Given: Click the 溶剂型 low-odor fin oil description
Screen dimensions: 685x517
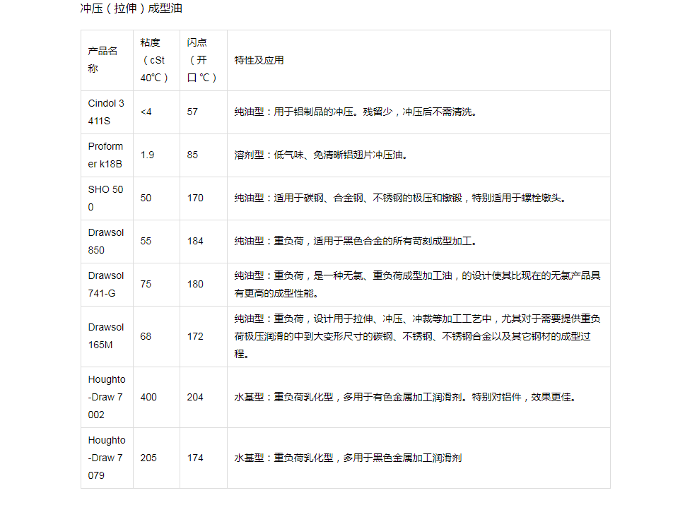Looking at the screenshot, I should pos(321,155).
